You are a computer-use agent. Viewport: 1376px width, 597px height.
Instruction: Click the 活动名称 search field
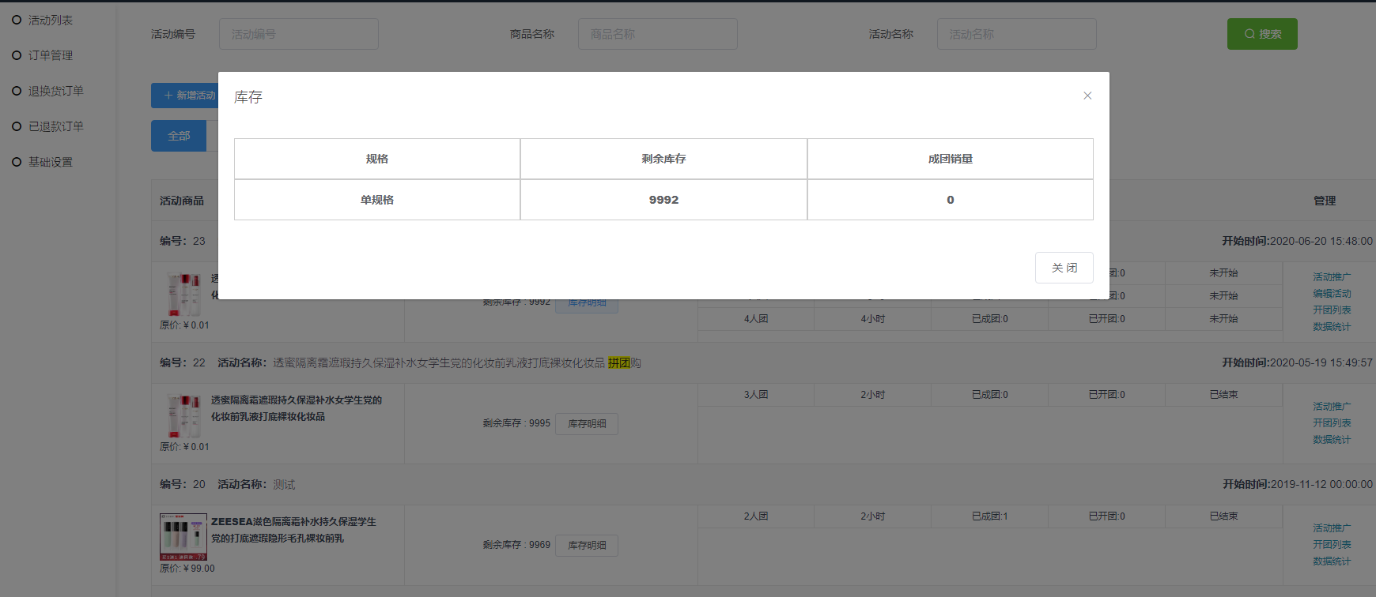1017,34
